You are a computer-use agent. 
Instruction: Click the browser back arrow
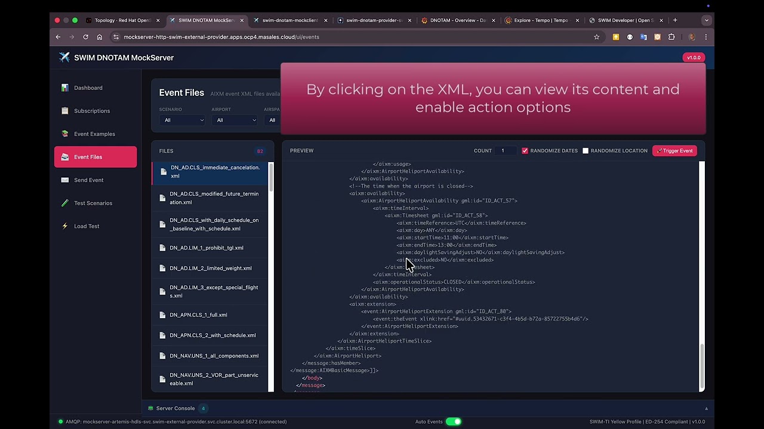(58, 37)
